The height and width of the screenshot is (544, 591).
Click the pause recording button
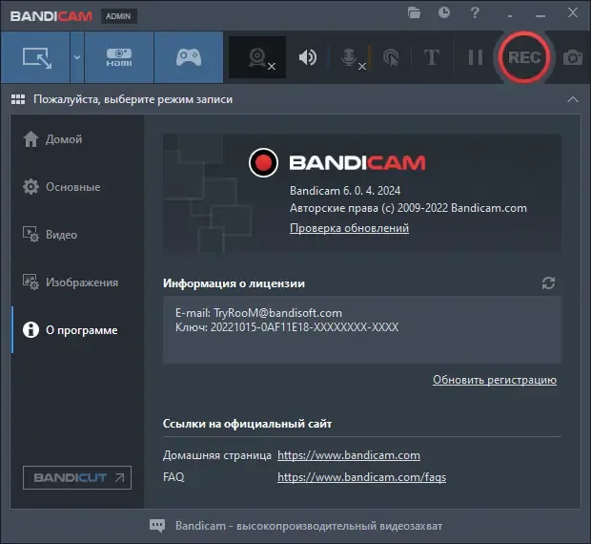coord(476,57)
